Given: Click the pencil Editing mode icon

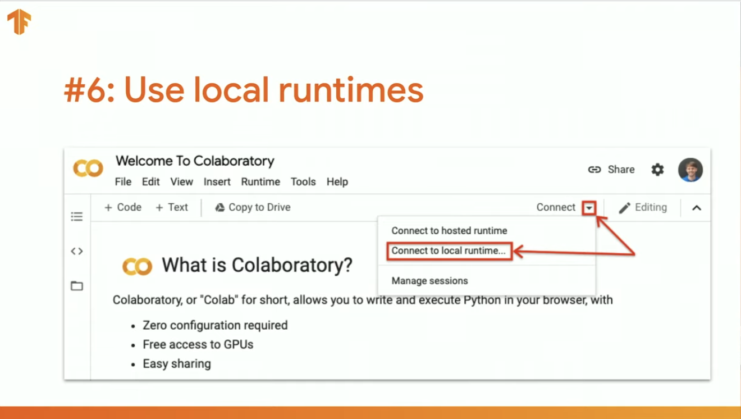Looking at the screenshot, I should point(624,208).
